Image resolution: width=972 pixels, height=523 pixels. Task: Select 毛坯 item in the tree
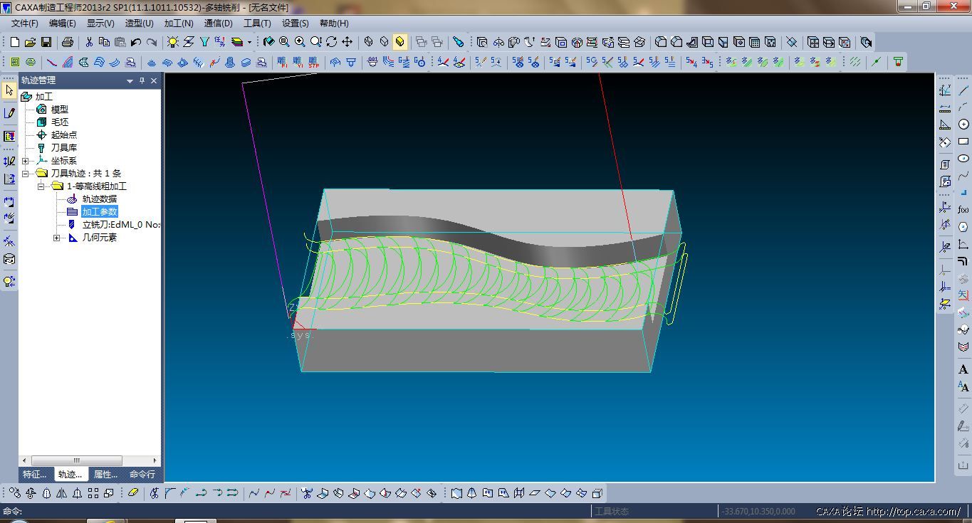(x=60, y=122)
